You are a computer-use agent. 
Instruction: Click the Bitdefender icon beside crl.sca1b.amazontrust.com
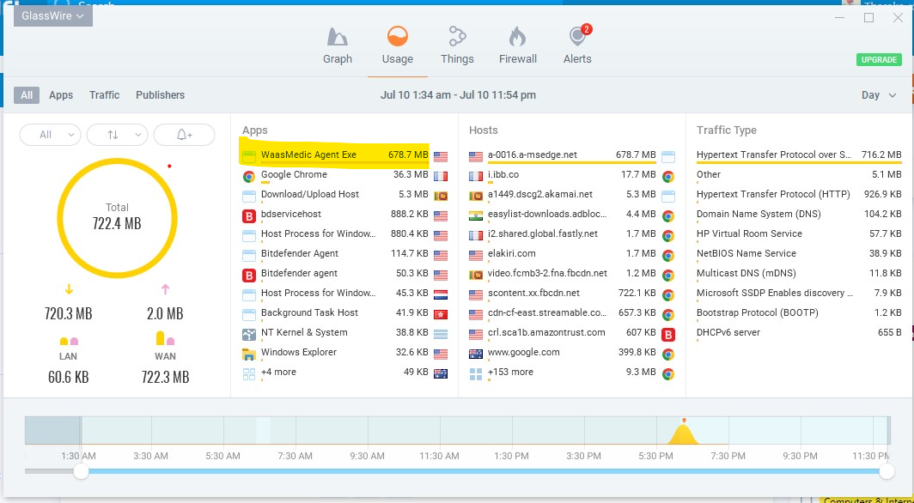point(668,334)
